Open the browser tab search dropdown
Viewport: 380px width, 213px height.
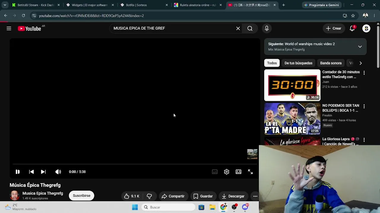point(5,5)
